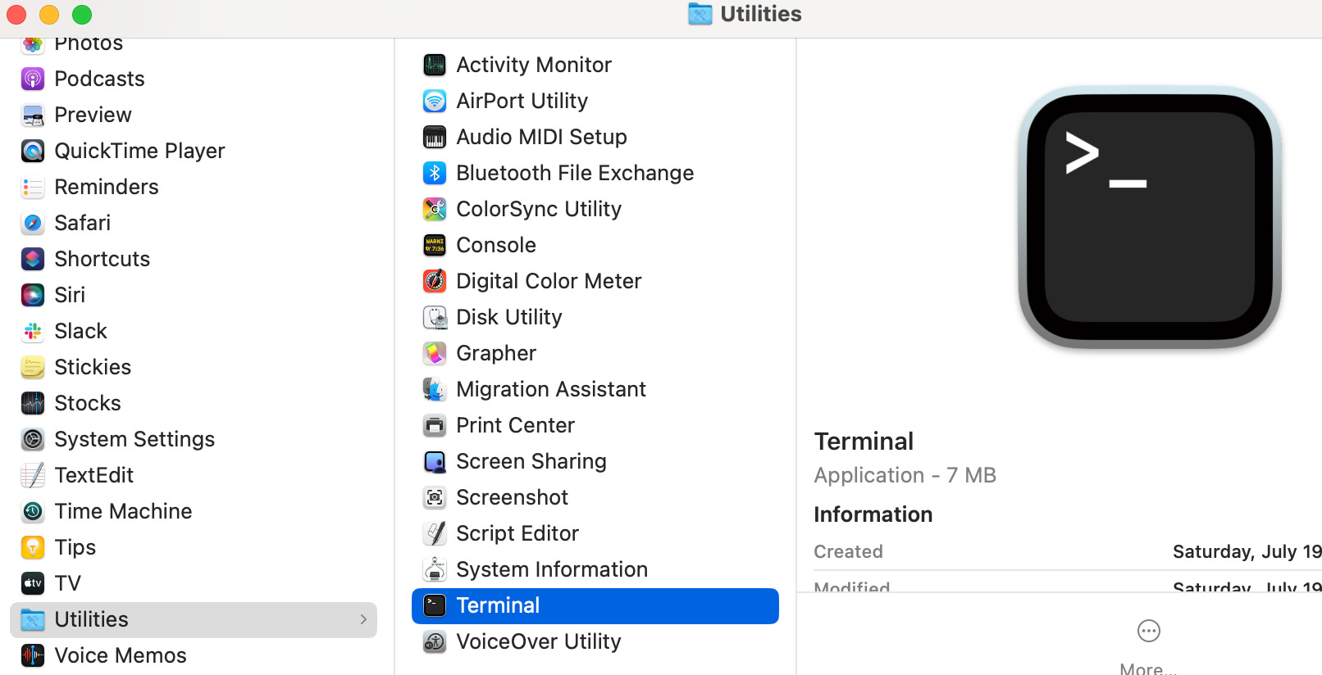This screenshot has height=675, width=1322.
Task: Select the Script Editor label
Action: (x=517, y=533)
